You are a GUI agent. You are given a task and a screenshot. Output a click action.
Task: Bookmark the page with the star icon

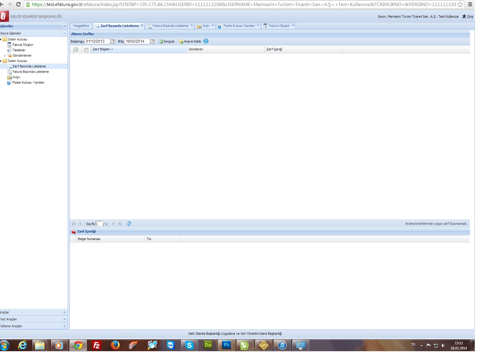pos(460,4)
